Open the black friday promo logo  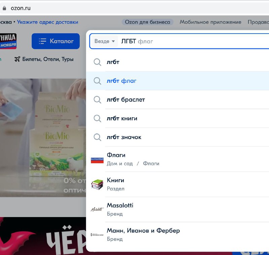[8, 41]
